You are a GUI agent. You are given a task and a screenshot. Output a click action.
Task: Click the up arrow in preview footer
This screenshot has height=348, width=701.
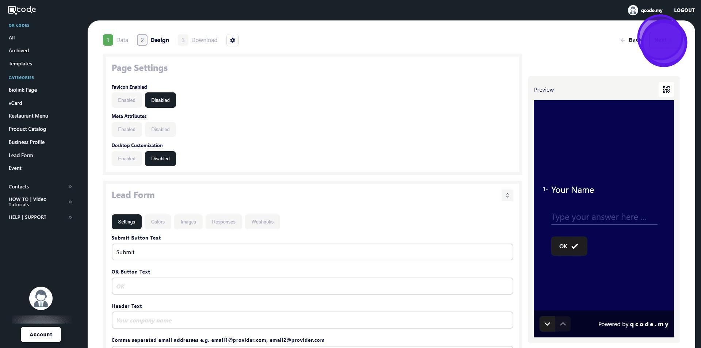click(563, 324)
